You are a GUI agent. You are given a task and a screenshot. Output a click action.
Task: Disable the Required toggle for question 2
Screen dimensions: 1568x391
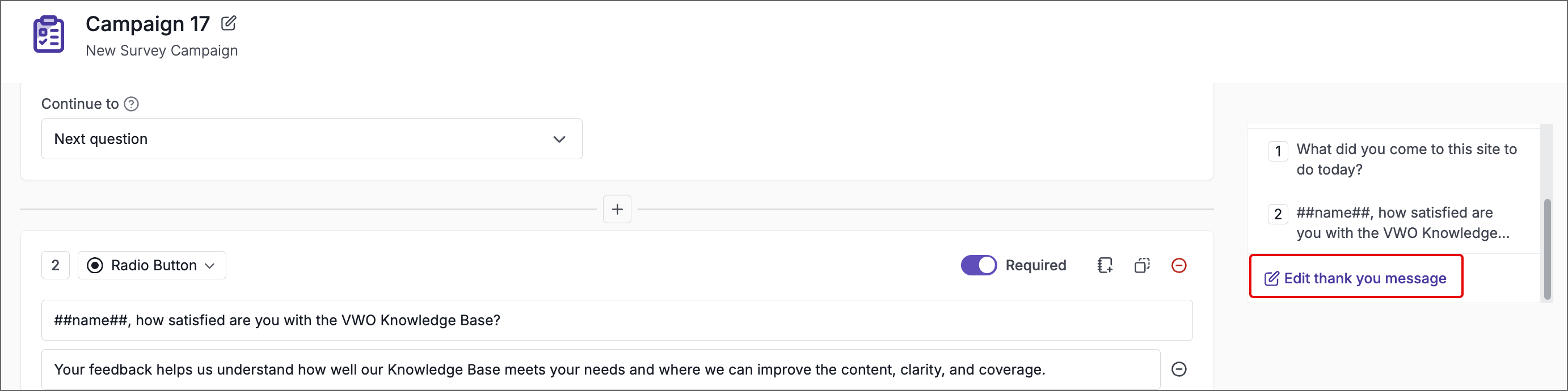coord(978,265)
